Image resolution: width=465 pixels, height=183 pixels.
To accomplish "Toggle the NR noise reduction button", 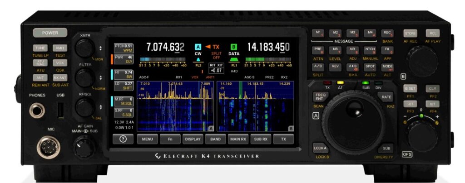I will [x=352, y=50].
